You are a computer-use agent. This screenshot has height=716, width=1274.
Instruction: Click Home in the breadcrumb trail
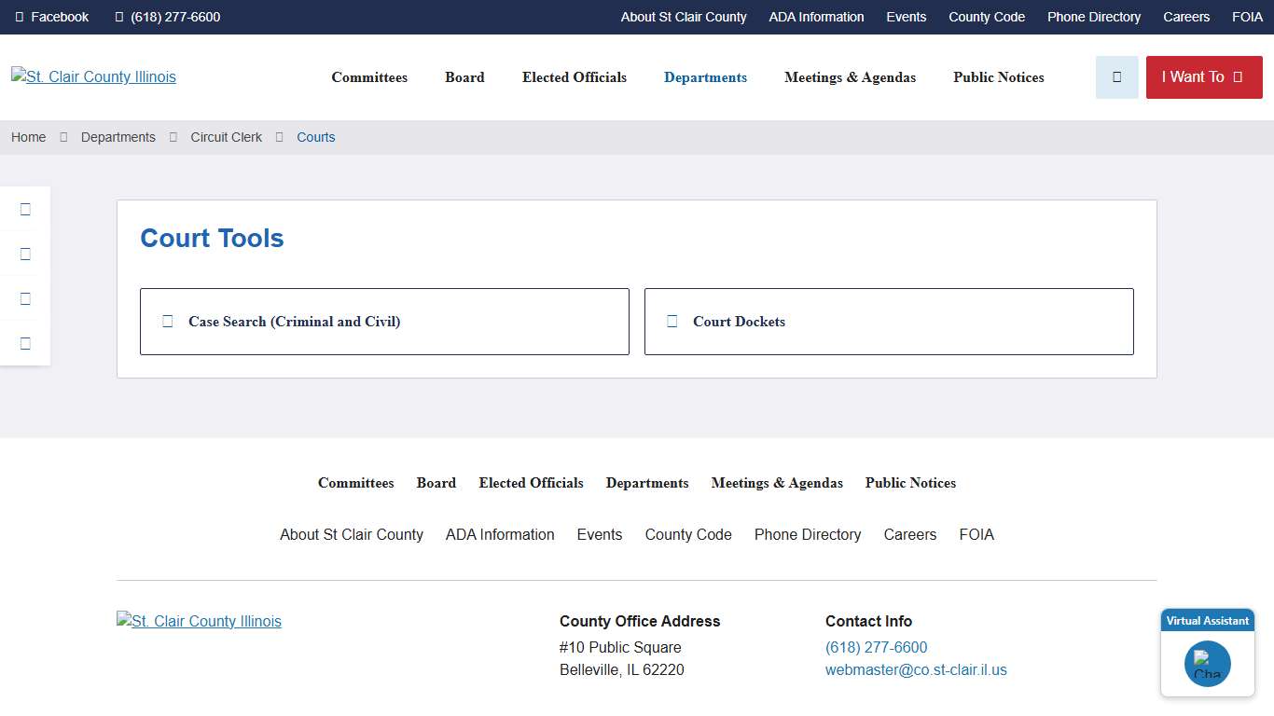29,137
